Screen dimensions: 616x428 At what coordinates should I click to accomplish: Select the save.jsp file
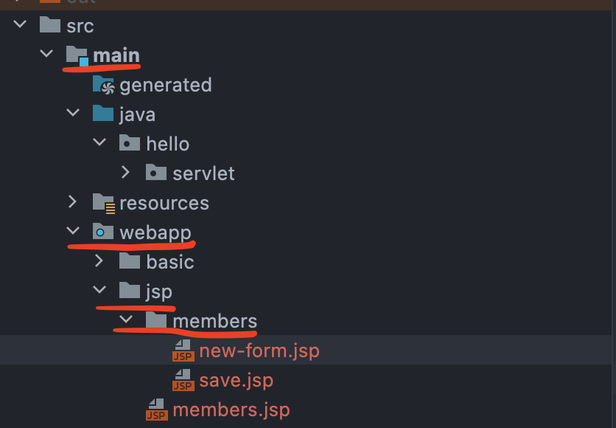236,380
